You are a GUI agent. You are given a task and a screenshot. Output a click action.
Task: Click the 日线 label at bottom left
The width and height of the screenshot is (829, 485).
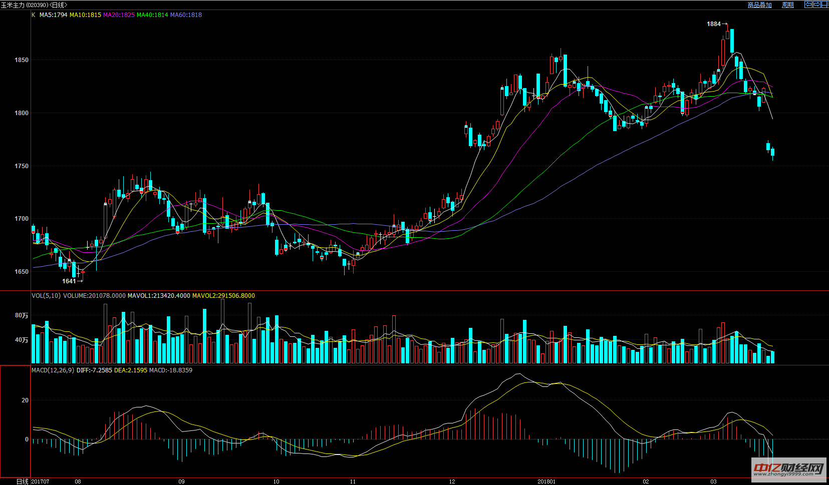point(23,481)
